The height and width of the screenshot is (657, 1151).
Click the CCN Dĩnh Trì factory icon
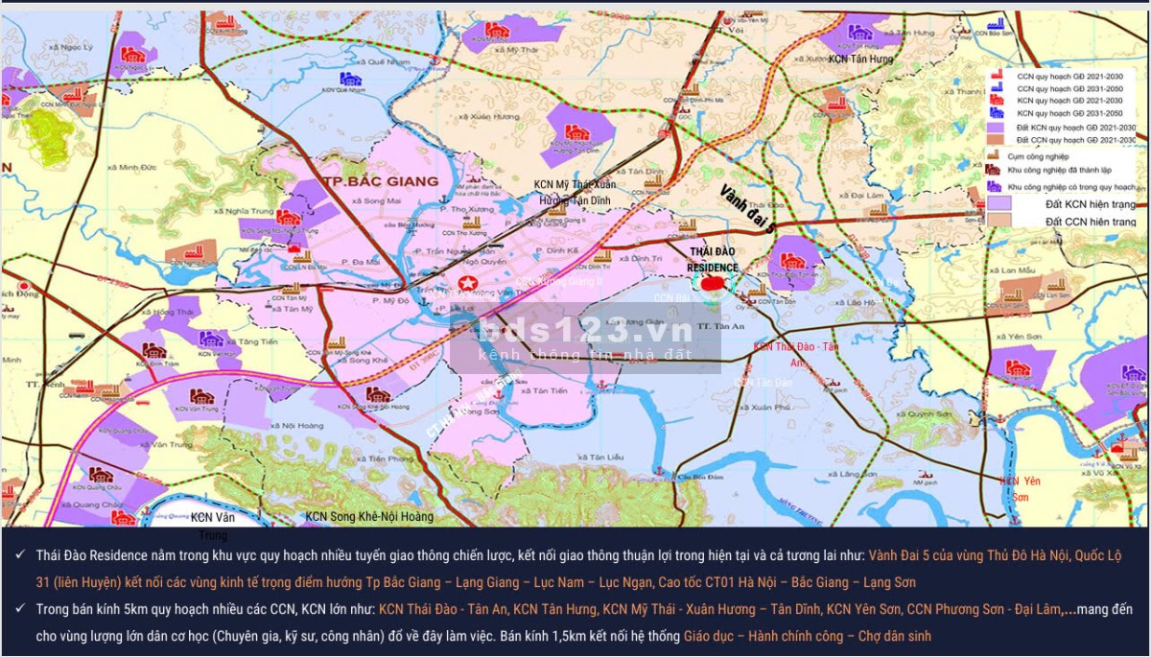[x=602, y=256]
